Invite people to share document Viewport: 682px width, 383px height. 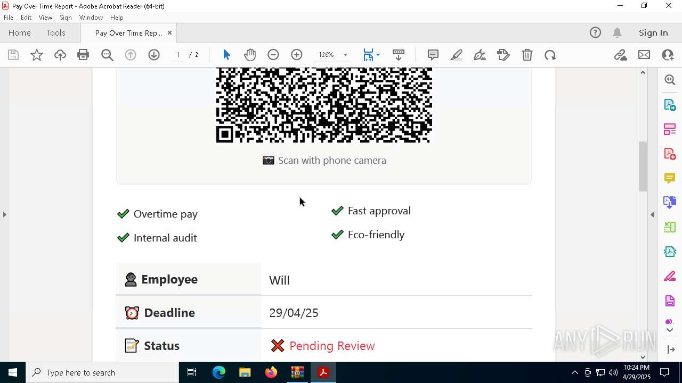pyautogui.click(x=668, y=55)
